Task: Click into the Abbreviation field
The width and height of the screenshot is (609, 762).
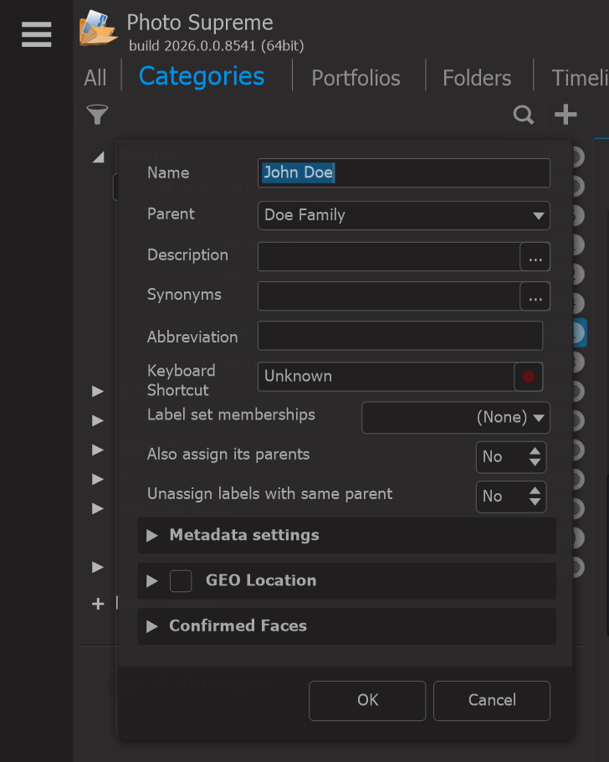Action: point(400,336)
